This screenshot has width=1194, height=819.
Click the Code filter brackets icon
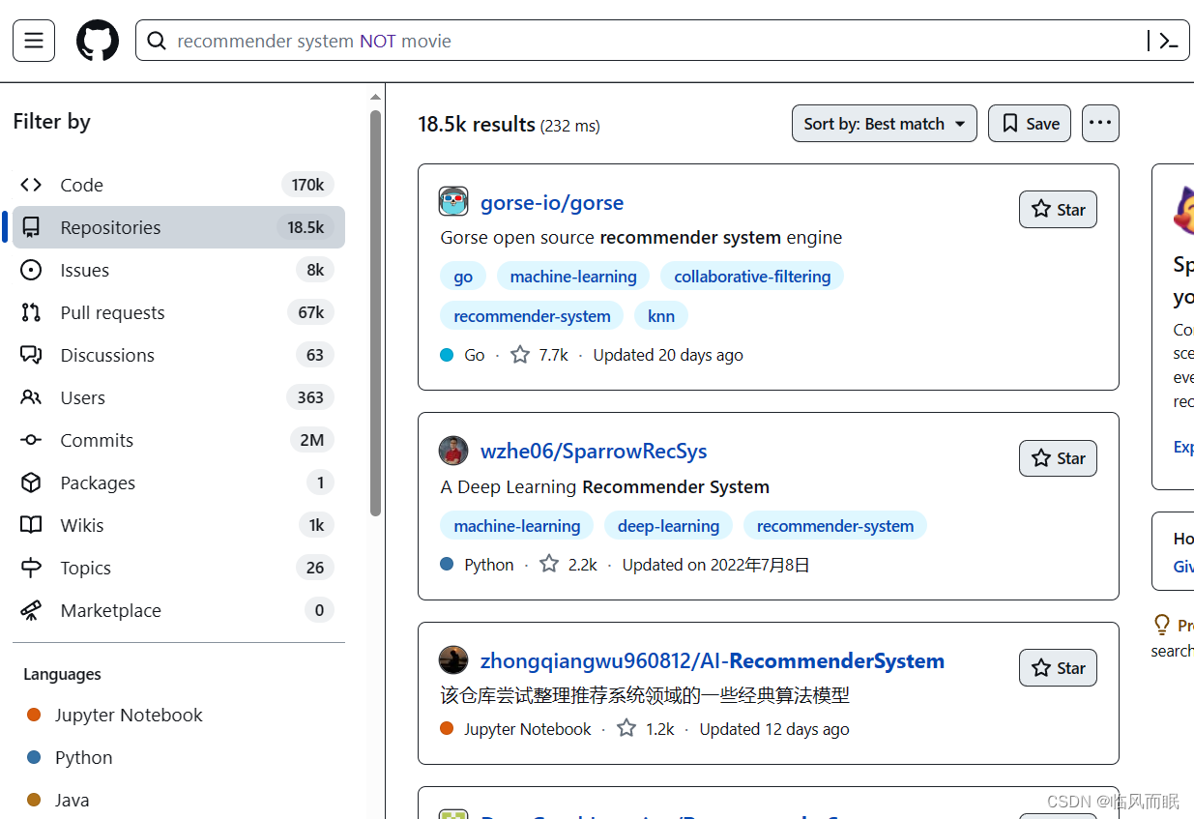(x=31, y=185)
